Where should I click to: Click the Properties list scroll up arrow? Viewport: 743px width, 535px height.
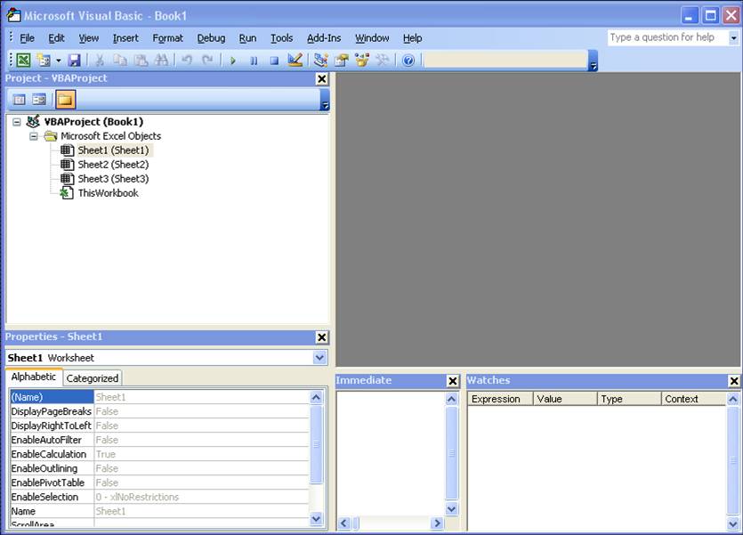point(316,397)
